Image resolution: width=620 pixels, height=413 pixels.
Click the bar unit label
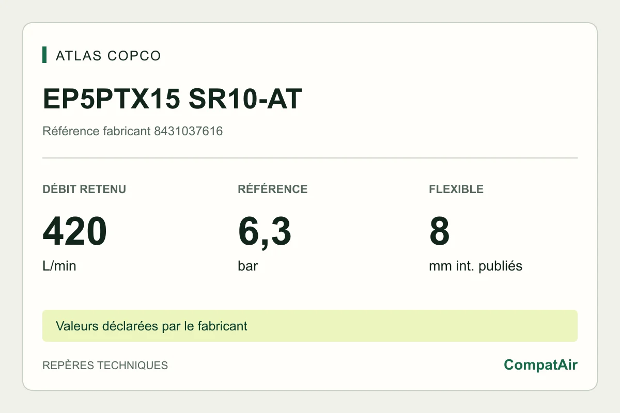pyautogui.click(x=248, y=266)
